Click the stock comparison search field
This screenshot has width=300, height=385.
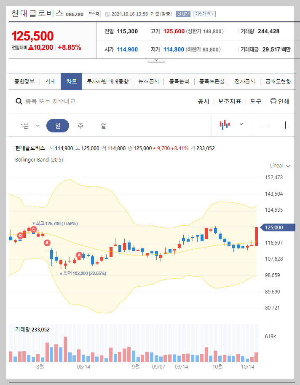click(x=63, y=101)
